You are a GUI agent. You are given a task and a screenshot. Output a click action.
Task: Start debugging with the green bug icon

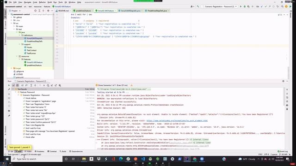(245, 6)
